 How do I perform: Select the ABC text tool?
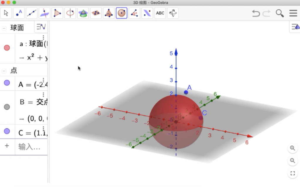[x=160, y=13]
